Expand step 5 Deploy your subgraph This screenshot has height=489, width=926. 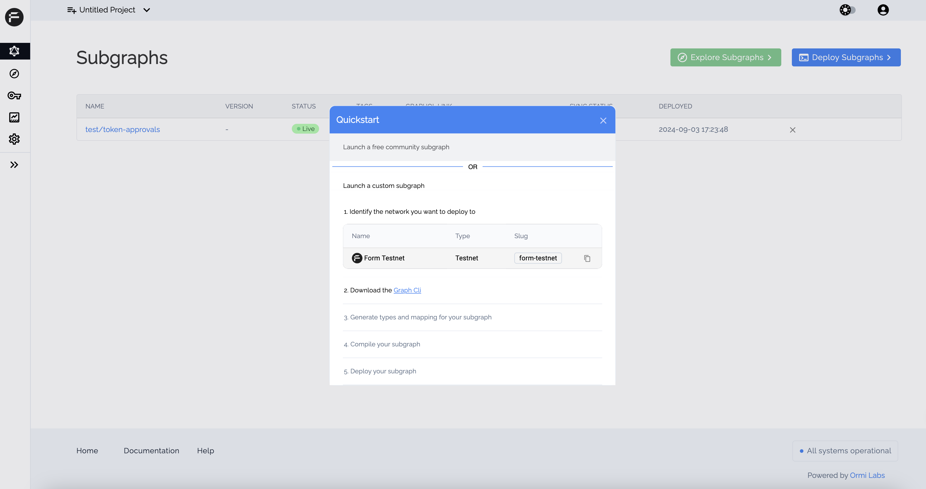pyautogui.click(x=383, y=371)
